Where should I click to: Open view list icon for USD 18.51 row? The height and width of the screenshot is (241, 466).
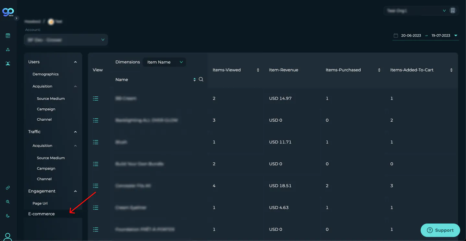(x=96, y=186)
